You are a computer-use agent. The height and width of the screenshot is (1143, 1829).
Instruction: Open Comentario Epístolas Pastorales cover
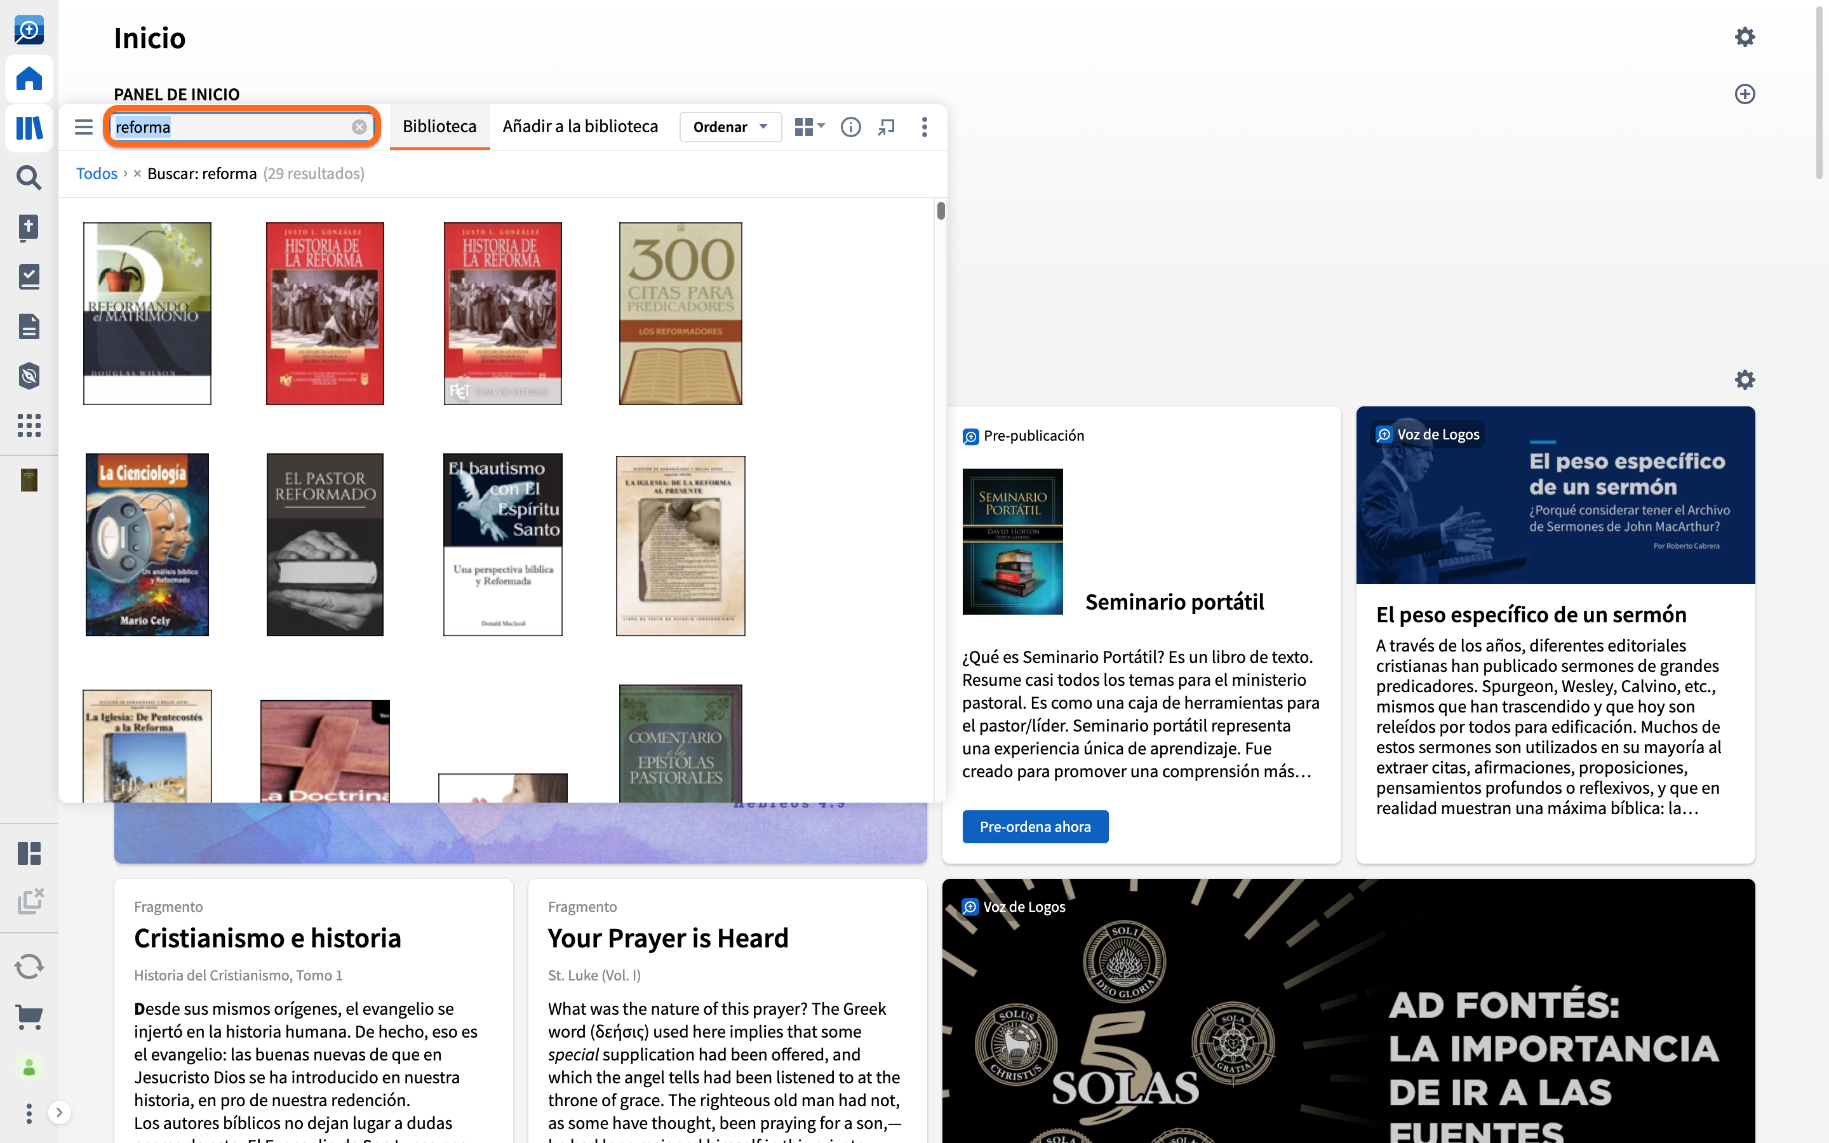[x=680, y=743]
